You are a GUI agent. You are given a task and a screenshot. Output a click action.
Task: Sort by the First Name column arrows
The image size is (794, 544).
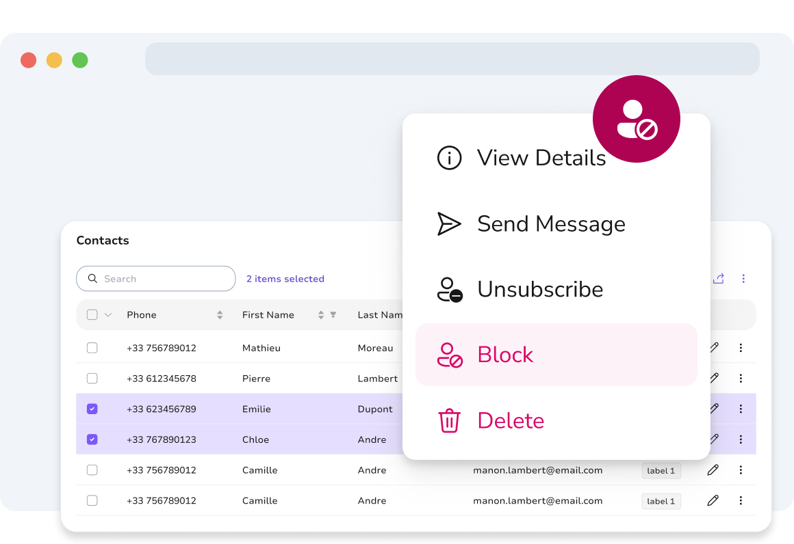321,314
